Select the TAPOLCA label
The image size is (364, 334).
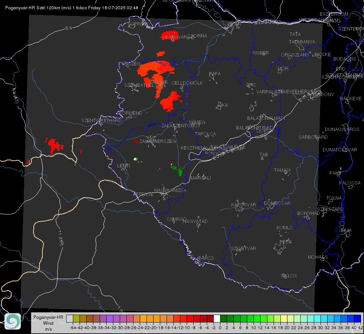coord(205,134)
